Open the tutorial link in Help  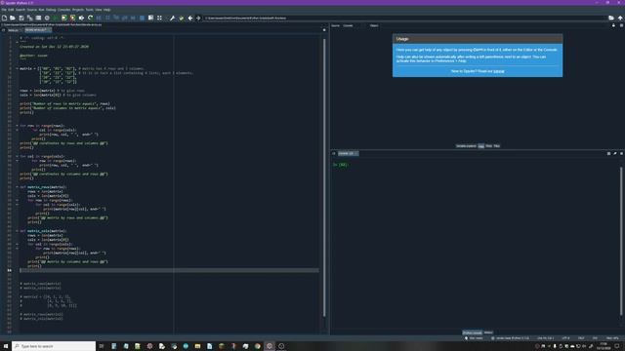pos(499,71)
